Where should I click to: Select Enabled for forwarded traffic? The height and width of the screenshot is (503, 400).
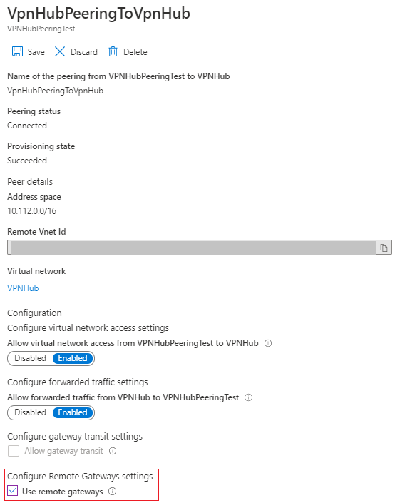[x=73, y=412]
